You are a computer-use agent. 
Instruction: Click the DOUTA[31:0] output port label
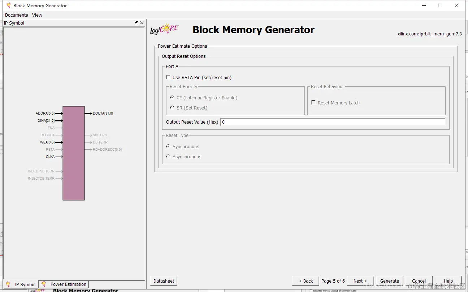[103, 113]
